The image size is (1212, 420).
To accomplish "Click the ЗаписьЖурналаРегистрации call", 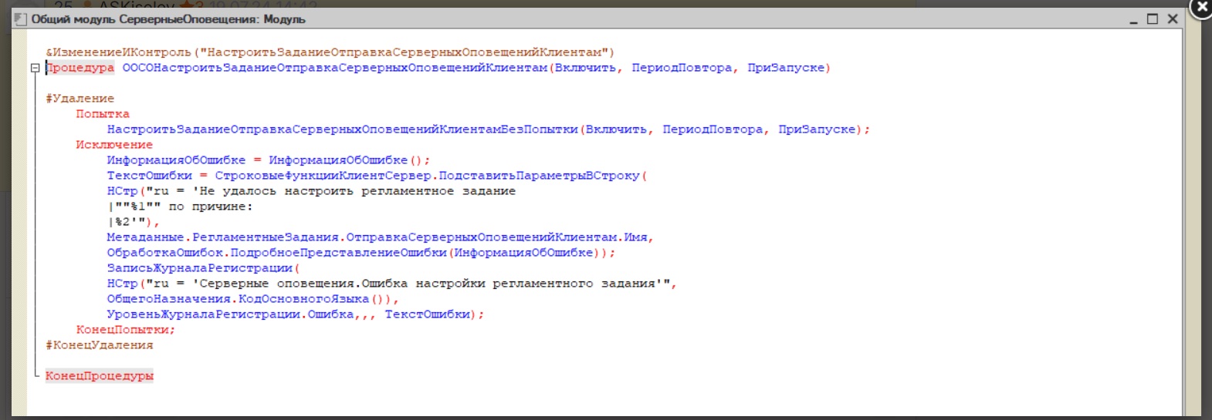I will point(201,268).
